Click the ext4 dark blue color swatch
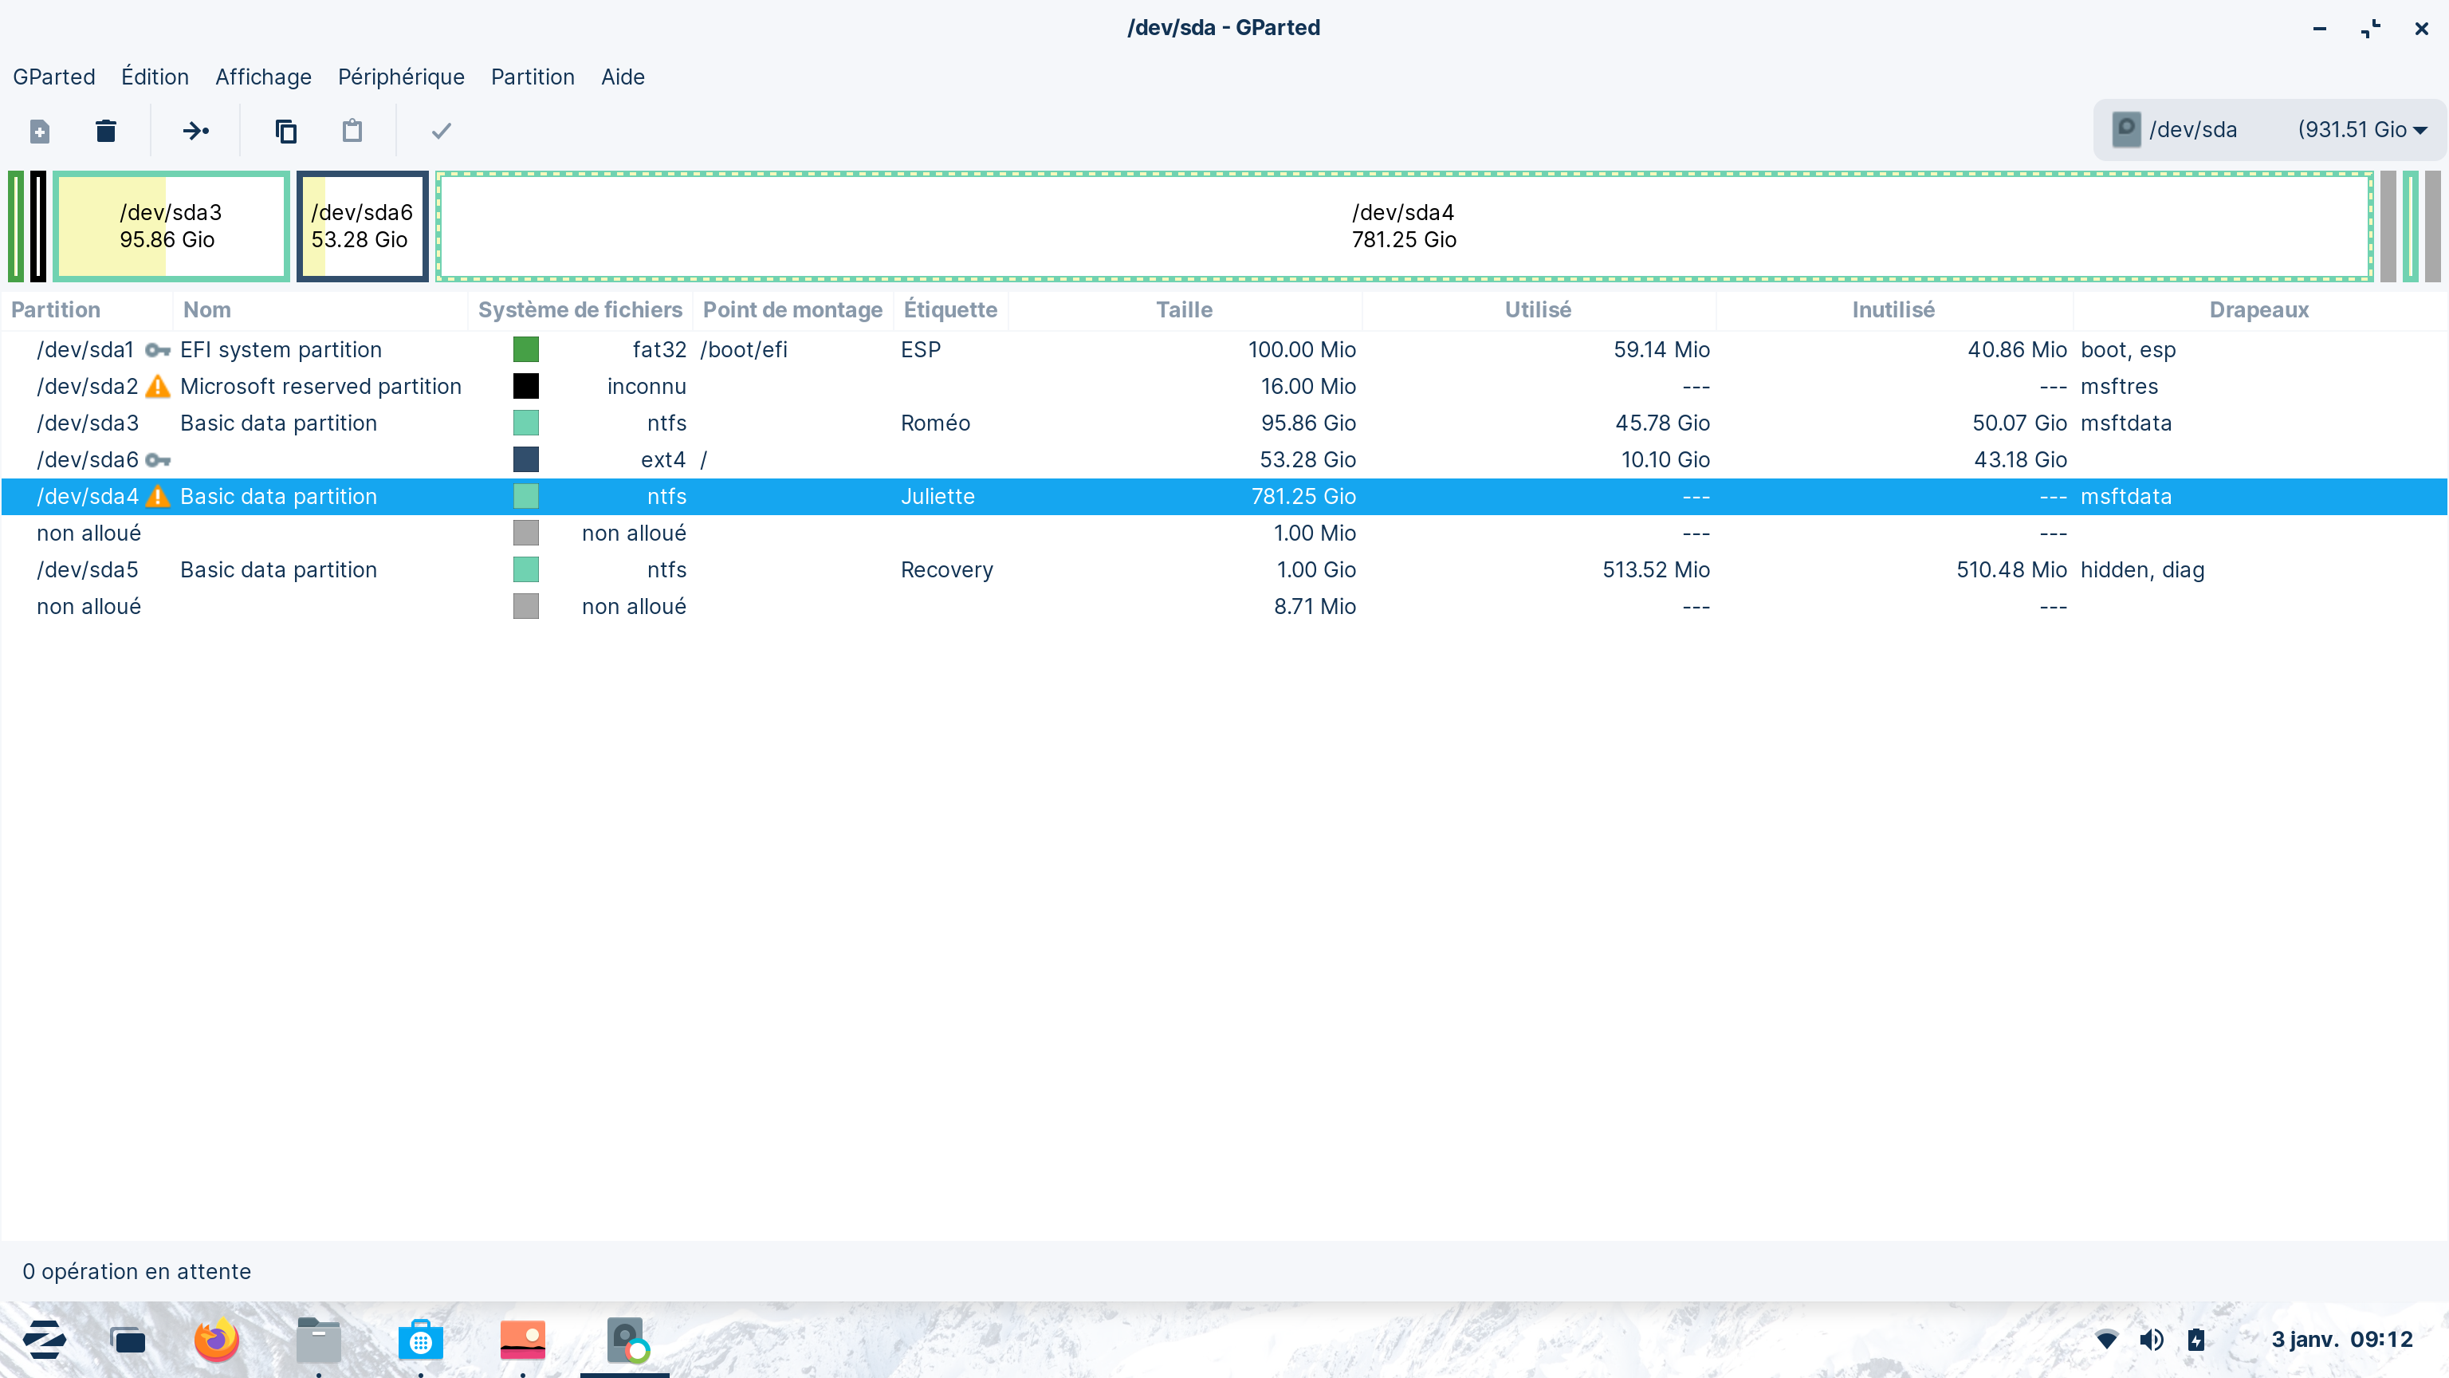Viewport: 2449px width, 1378px height. click(525, 460)
